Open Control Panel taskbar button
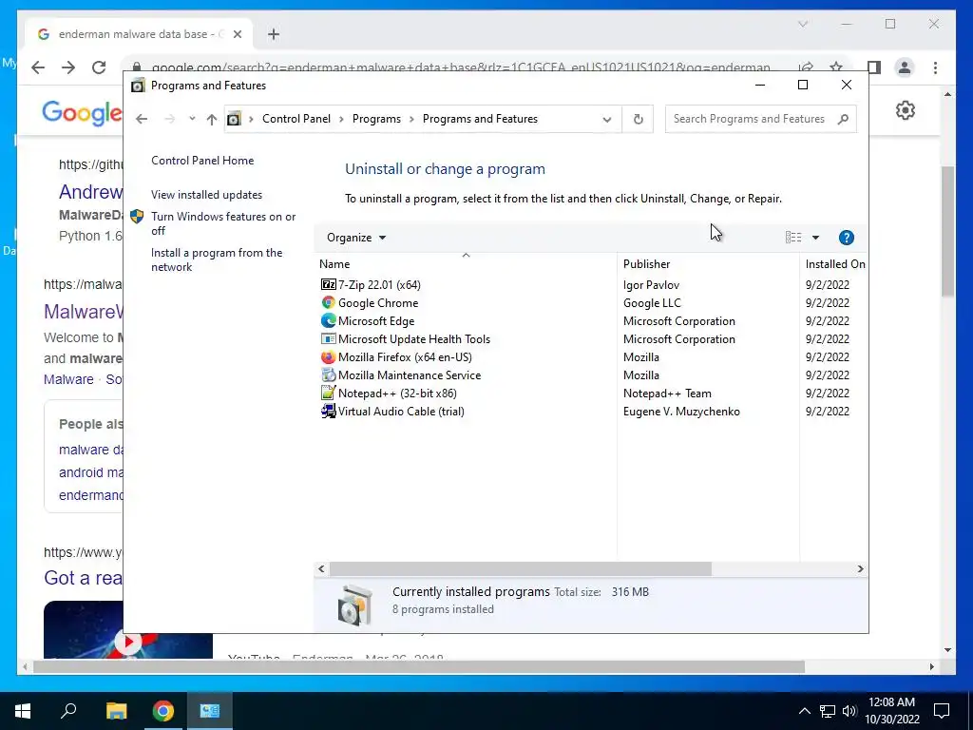 coord(209,711)
